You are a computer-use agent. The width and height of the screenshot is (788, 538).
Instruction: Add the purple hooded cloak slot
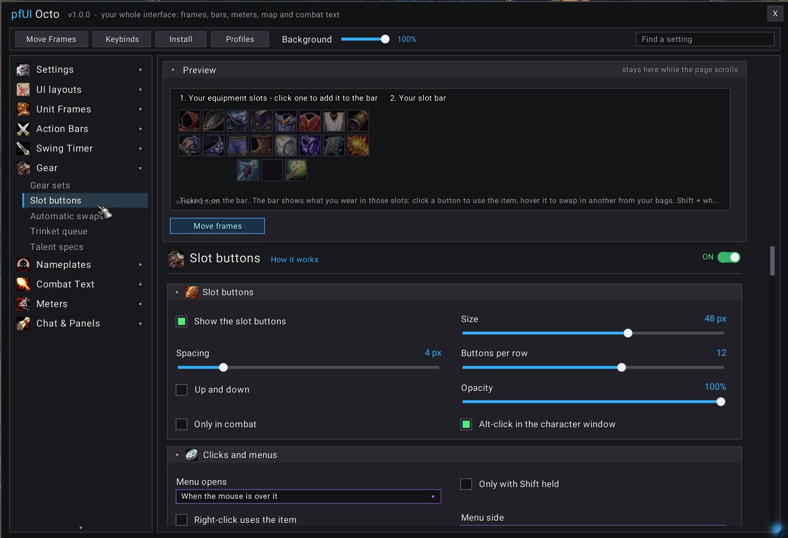(x=261, y=121)
